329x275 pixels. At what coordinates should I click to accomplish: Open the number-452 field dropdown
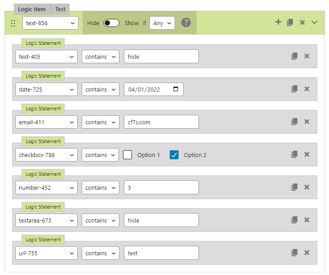[46, 188]
